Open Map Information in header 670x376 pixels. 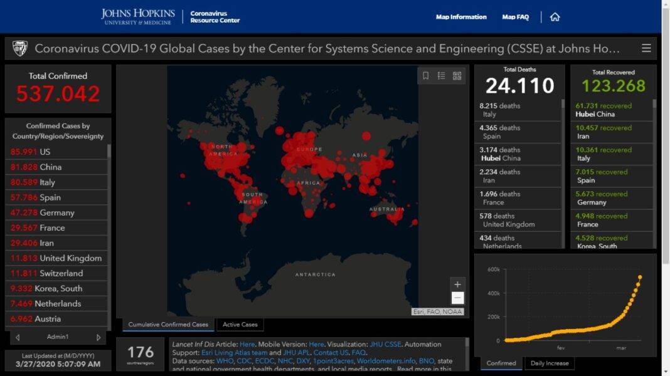tap(461, 17)
